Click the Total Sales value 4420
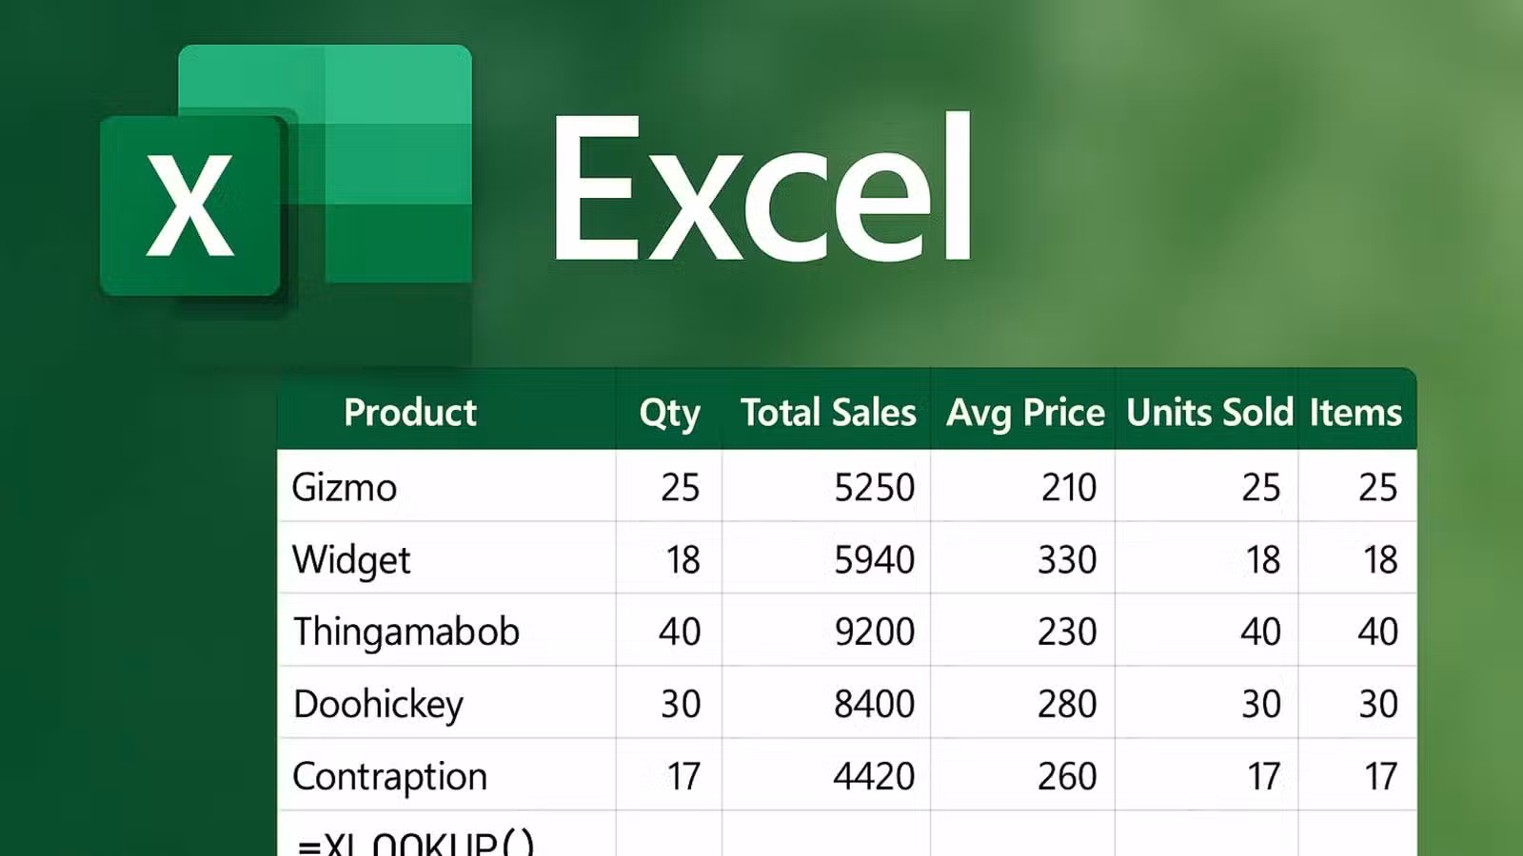This screenshot has height=856, width=1523. (x=874, y=776)
